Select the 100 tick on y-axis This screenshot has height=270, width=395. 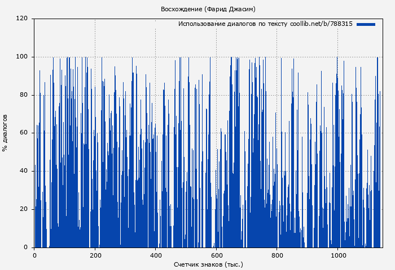[x=22, y=57]
